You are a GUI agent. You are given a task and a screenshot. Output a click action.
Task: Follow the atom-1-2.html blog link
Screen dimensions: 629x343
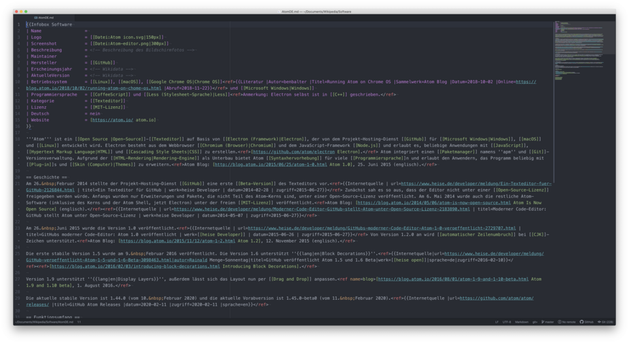pos(178,241)
